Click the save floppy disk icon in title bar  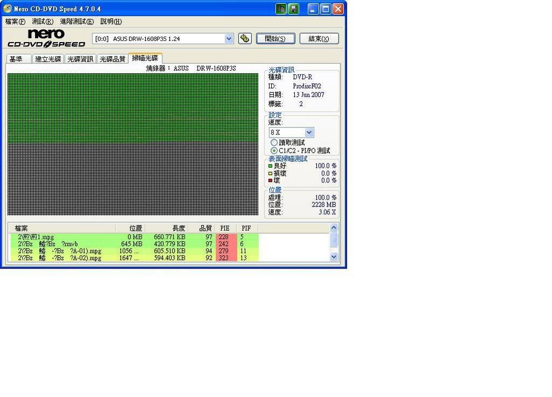[x=293, y=9]
